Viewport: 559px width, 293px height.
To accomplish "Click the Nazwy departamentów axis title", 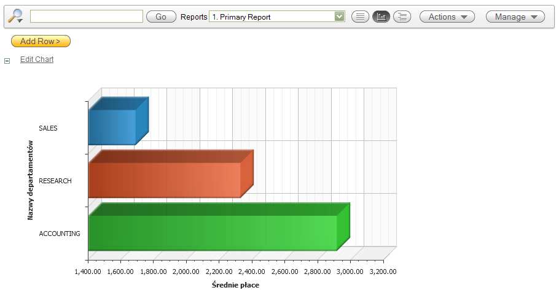I will [x=30, y=180].
